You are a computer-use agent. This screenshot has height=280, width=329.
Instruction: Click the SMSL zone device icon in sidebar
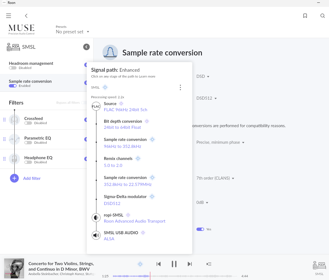[x=13, y=47]
